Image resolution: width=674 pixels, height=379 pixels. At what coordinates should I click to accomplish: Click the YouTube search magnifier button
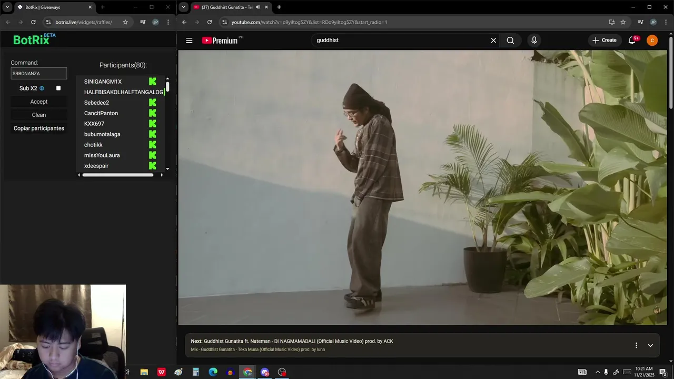pyautogui.click(x=510, y=41)
